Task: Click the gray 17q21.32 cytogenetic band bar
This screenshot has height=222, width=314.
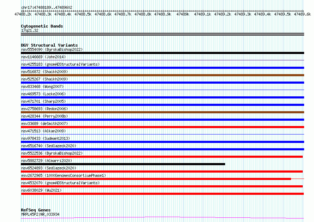Action: (162, 34)
